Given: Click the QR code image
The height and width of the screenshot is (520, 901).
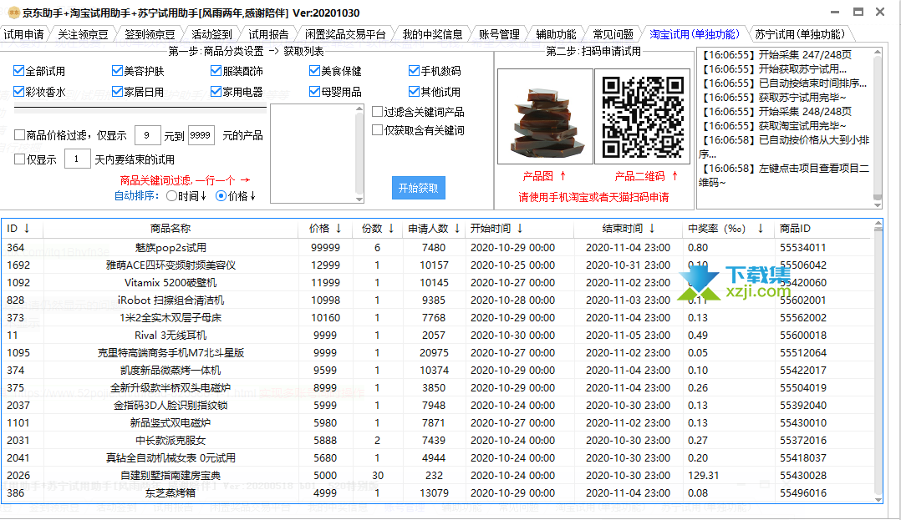Looking at the screenshot, I should coord(643,117).
